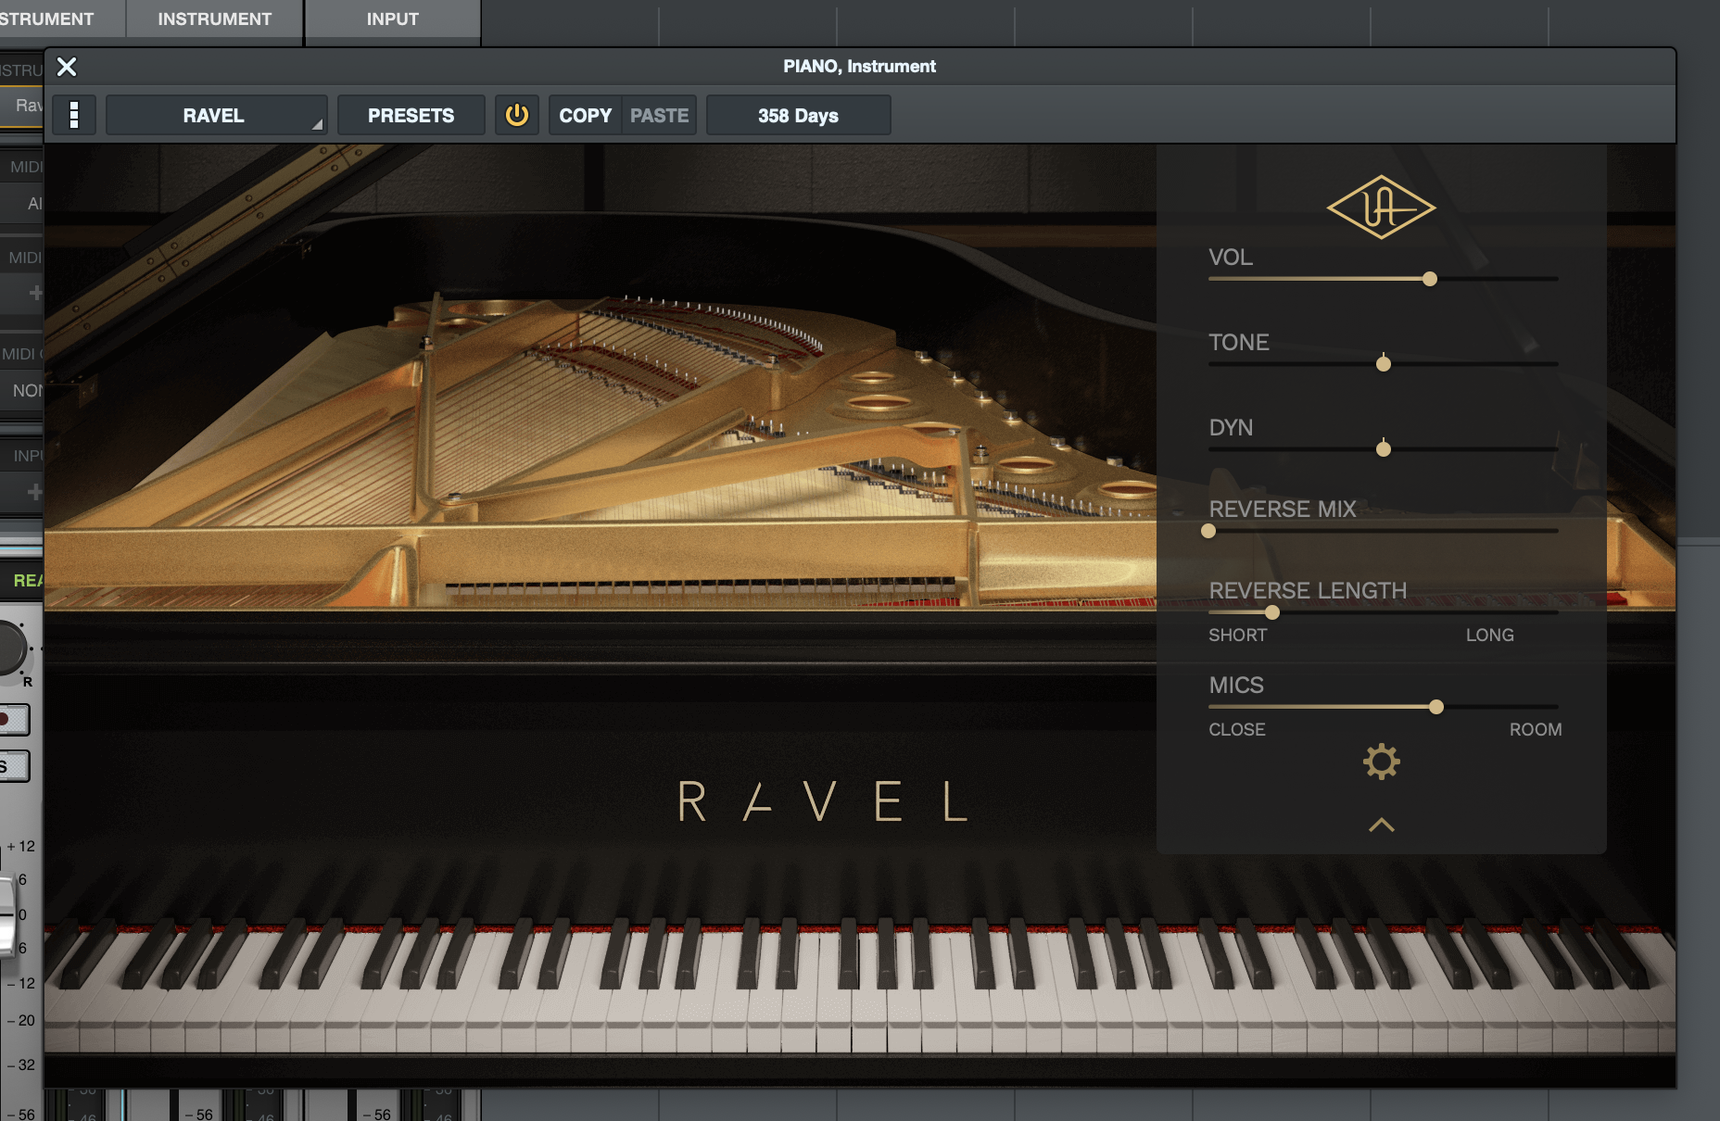Open the PRESETS browser
This screenshot has height=1121, width=1720.
point(411,115)
